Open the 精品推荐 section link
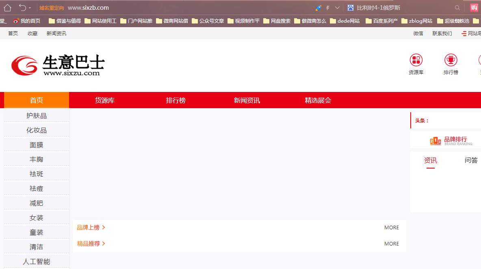 pyautogui.click(x=91, y=243)
